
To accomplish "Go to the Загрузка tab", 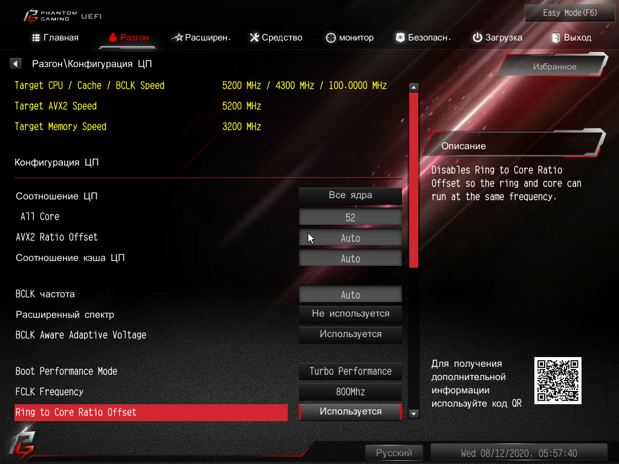I will tap(497, 37).
